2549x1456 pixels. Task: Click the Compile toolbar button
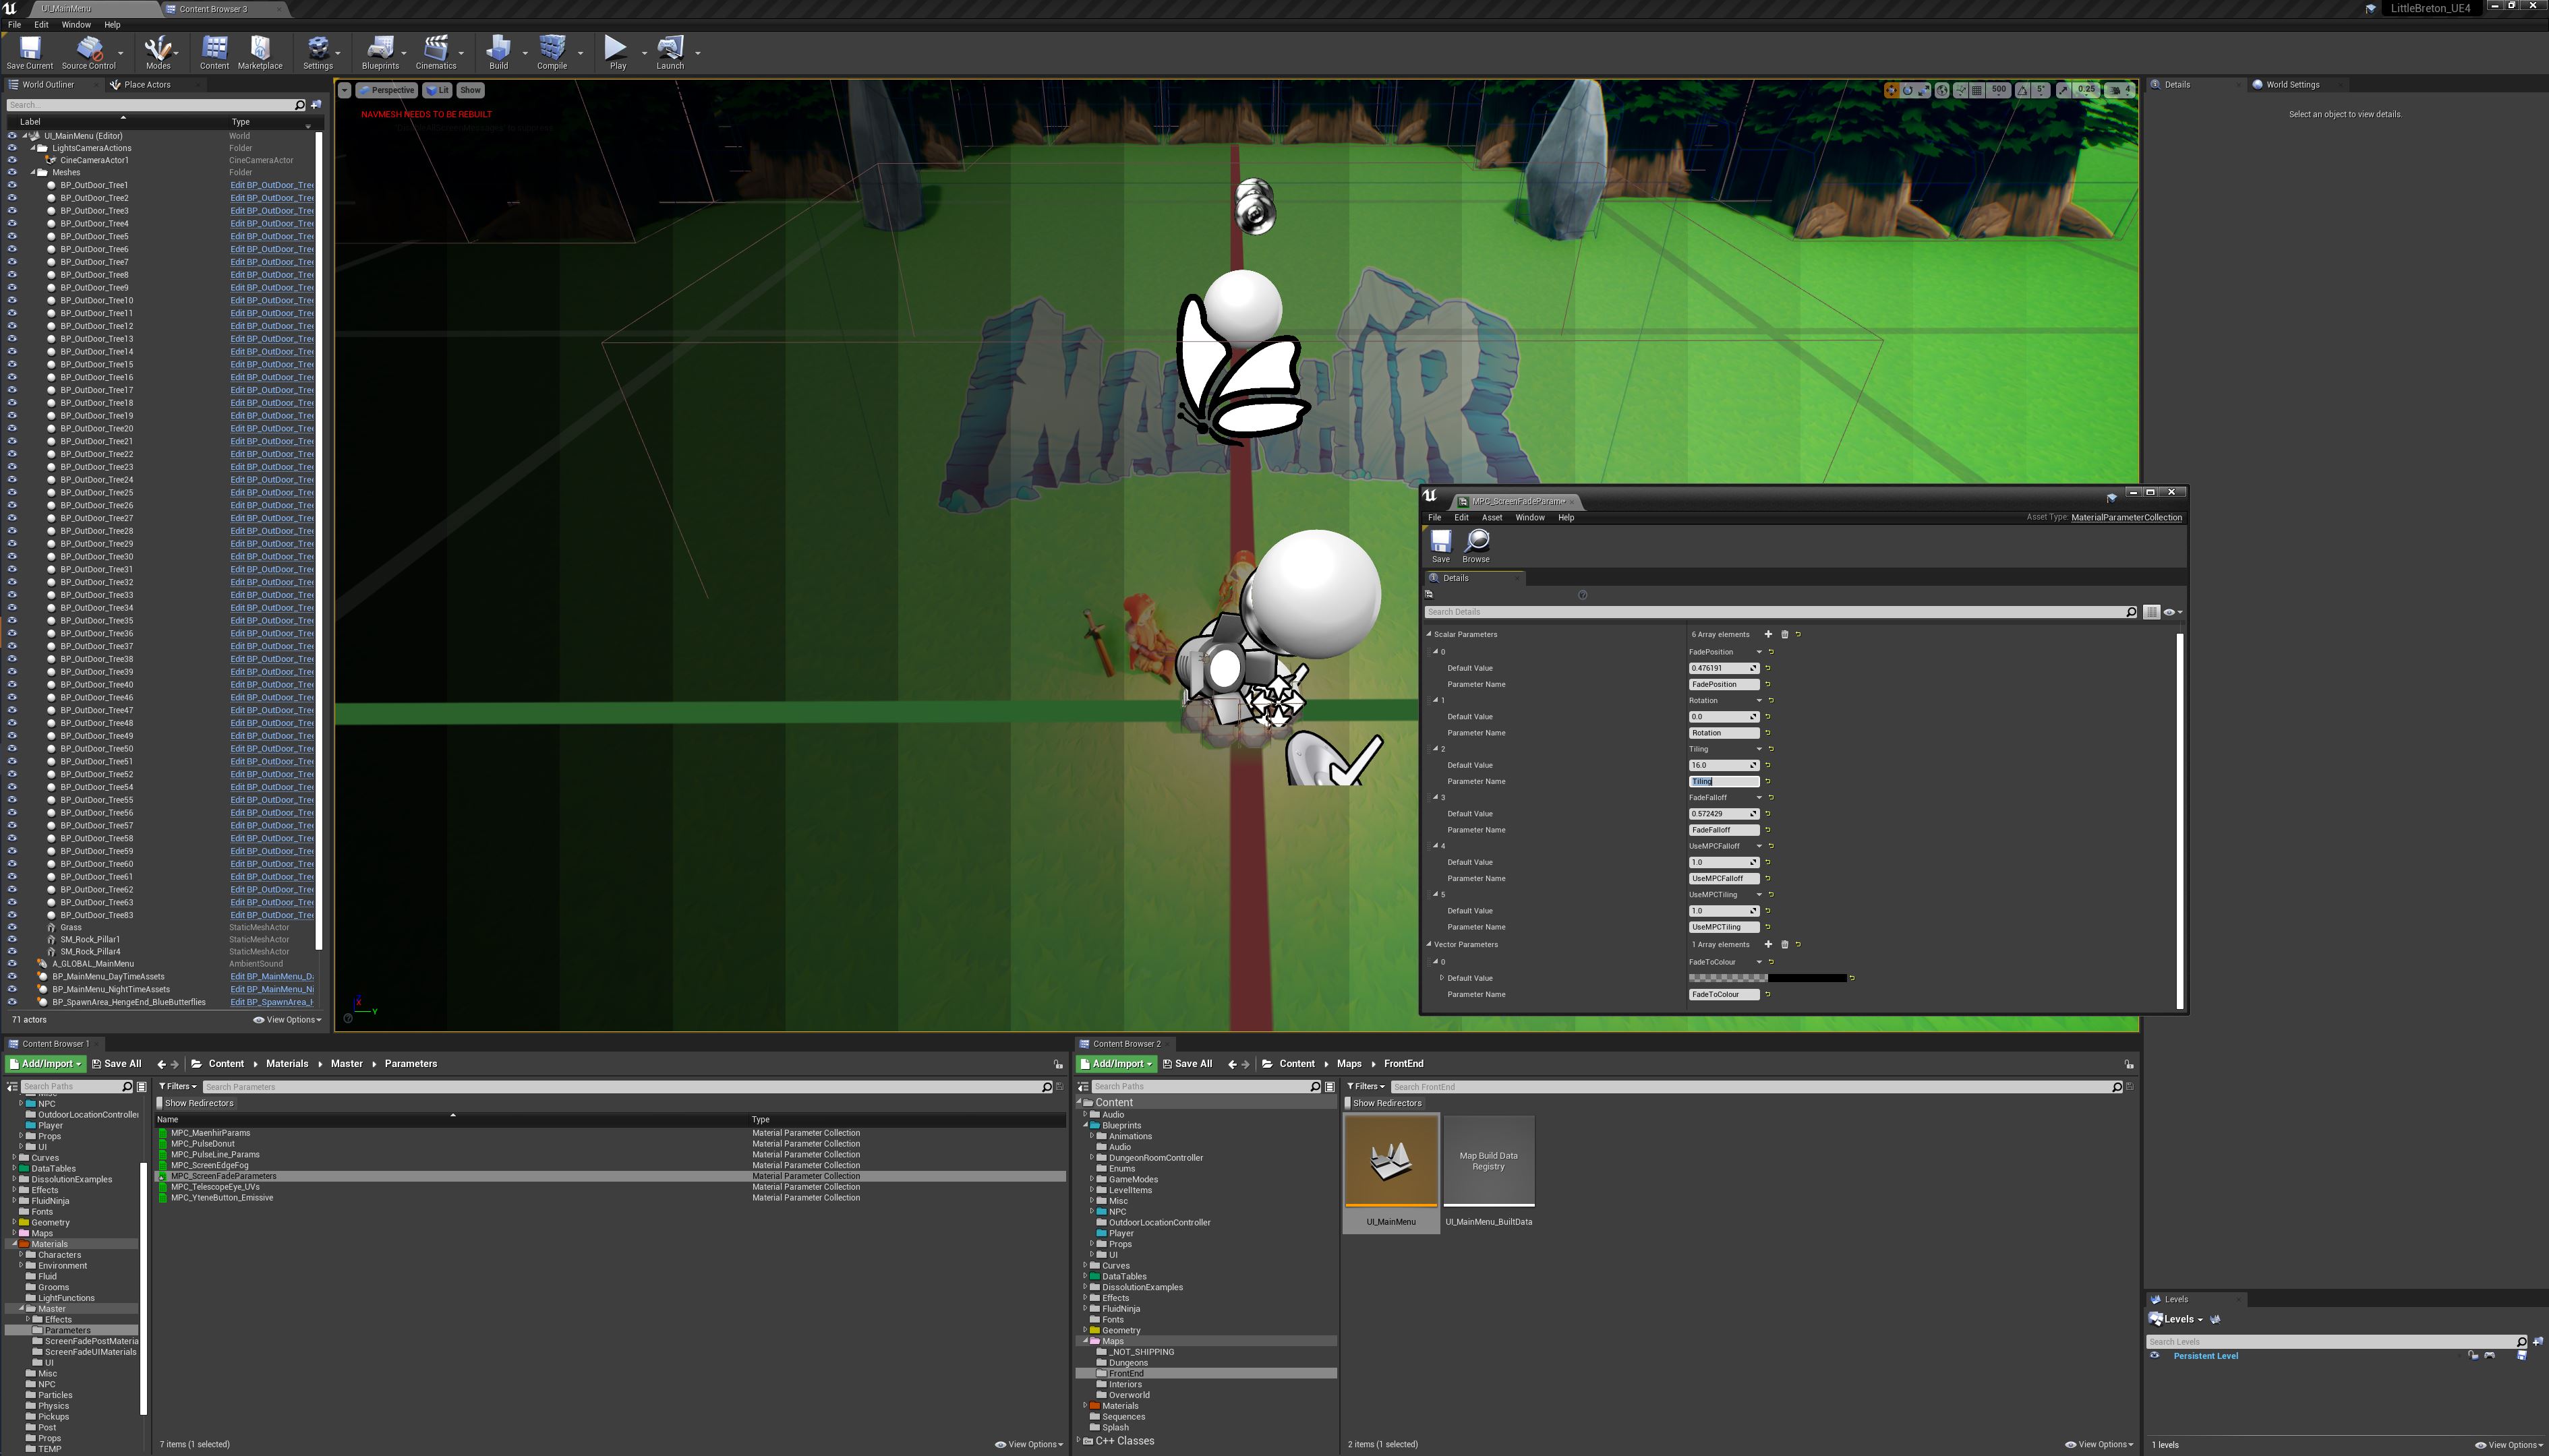(552, 54)
